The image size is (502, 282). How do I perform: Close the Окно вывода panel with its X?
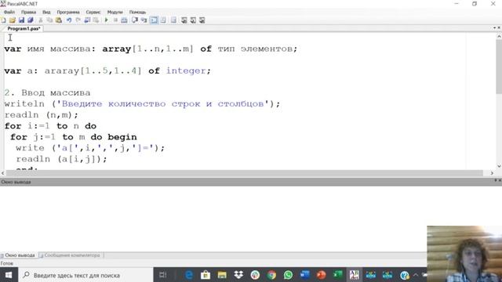point(500,181)
